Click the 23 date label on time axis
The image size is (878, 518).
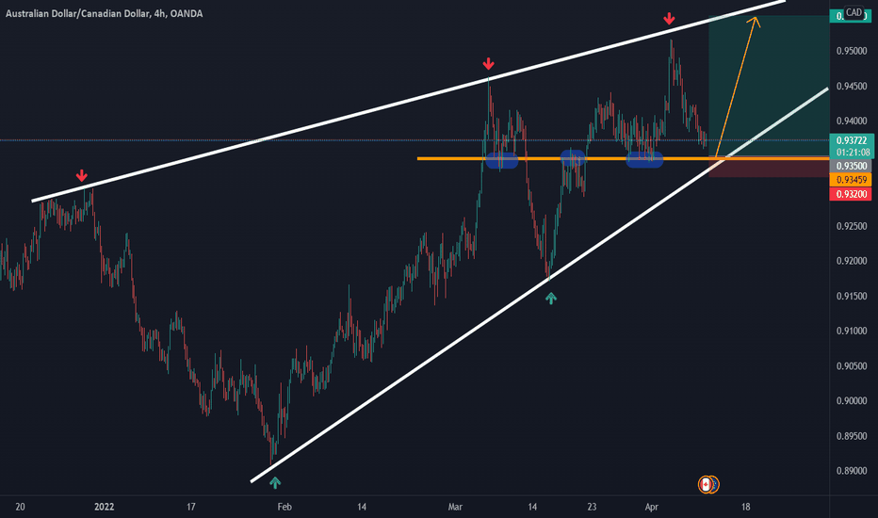592,507
